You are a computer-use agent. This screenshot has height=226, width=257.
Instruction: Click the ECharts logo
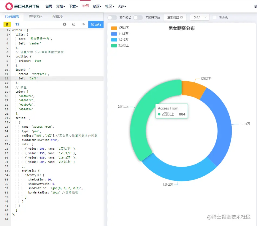click(22, 7)
